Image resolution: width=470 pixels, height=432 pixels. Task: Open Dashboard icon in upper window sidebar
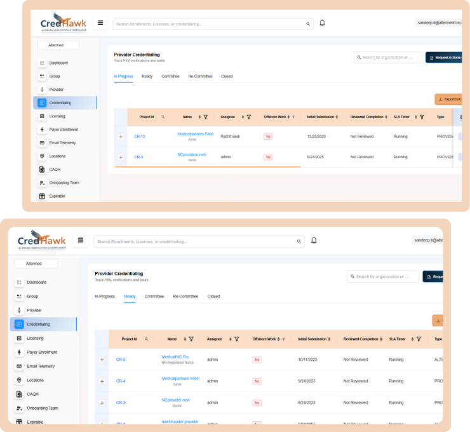tap(42, 63)
